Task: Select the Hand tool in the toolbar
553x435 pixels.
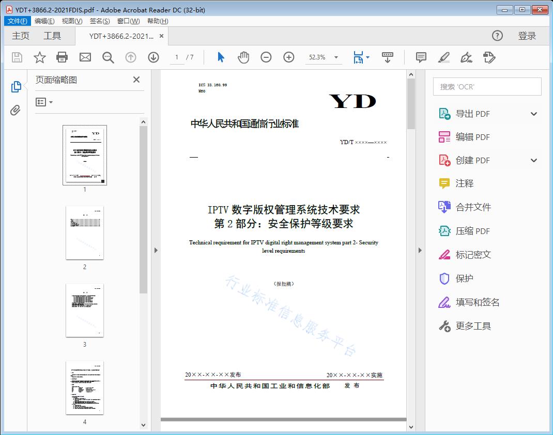Action: click(243, 57)
